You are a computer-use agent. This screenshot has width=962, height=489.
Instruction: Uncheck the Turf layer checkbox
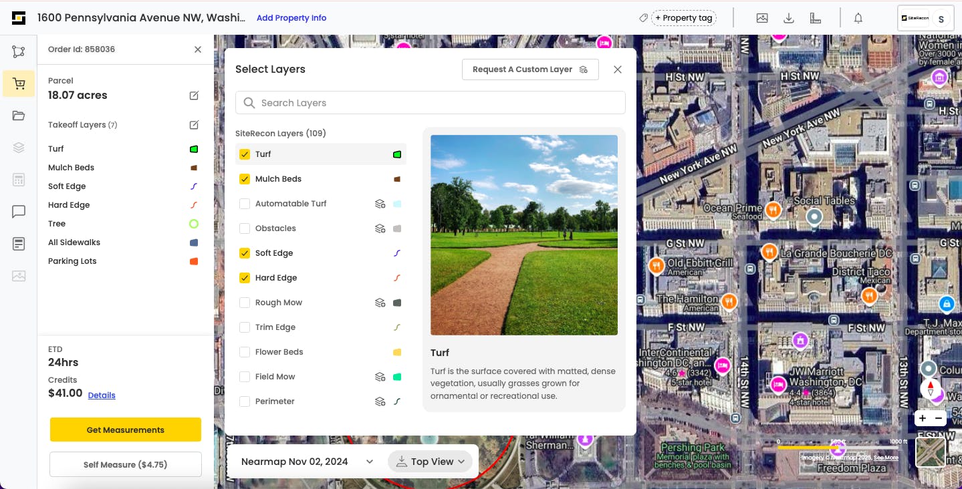[x=245, y=154]
